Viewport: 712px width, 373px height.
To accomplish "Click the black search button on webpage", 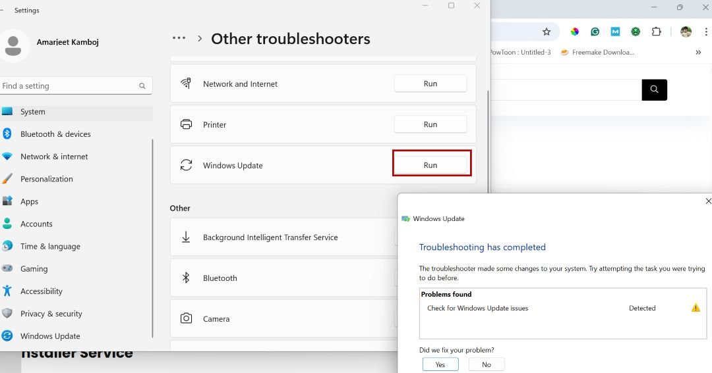I will click(655, 89).
